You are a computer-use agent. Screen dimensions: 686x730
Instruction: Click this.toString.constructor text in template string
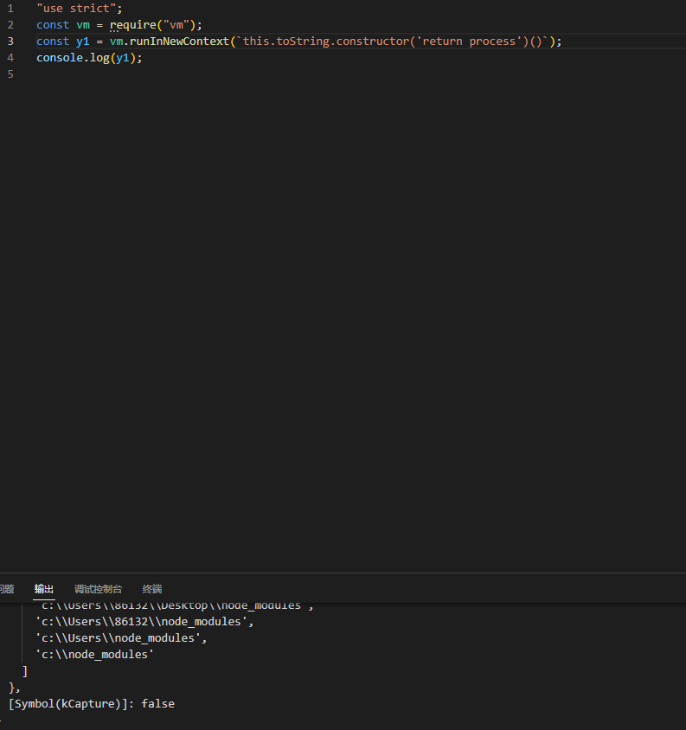(x=325, y=41)
